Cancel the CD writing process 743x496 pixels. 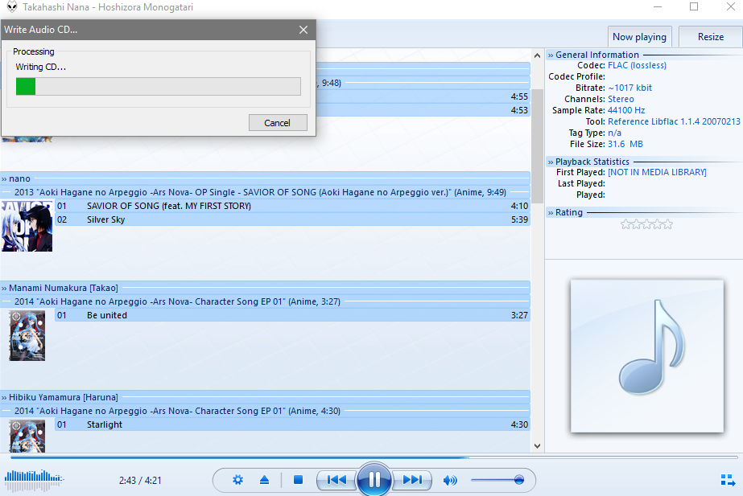click(x=277, y=123)
